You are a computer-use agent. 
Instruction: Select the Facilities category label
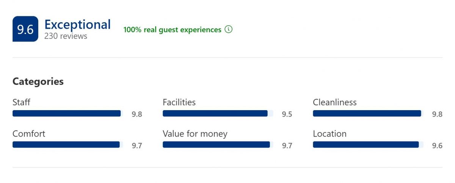coord(179,102)
